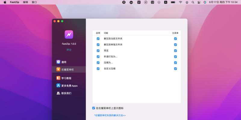Click the grid keyboard menu bar icon
The image size is (241, 120).
(x=152, y=2)
